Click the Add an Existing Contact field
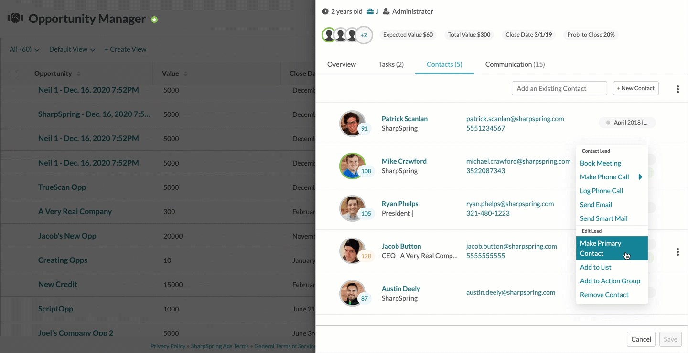This screenshot has width=688, height=353. coord(559,88)
